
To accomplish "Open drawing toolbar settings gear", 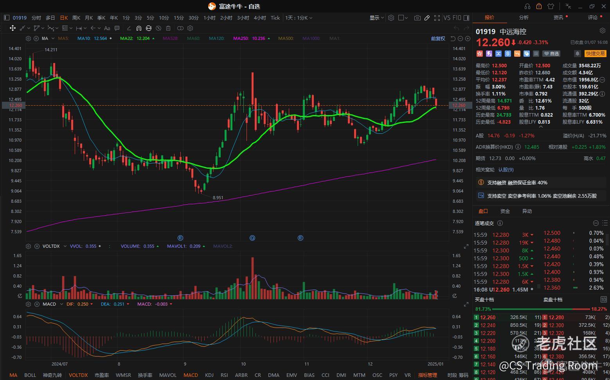I will [x=190, y=28].
